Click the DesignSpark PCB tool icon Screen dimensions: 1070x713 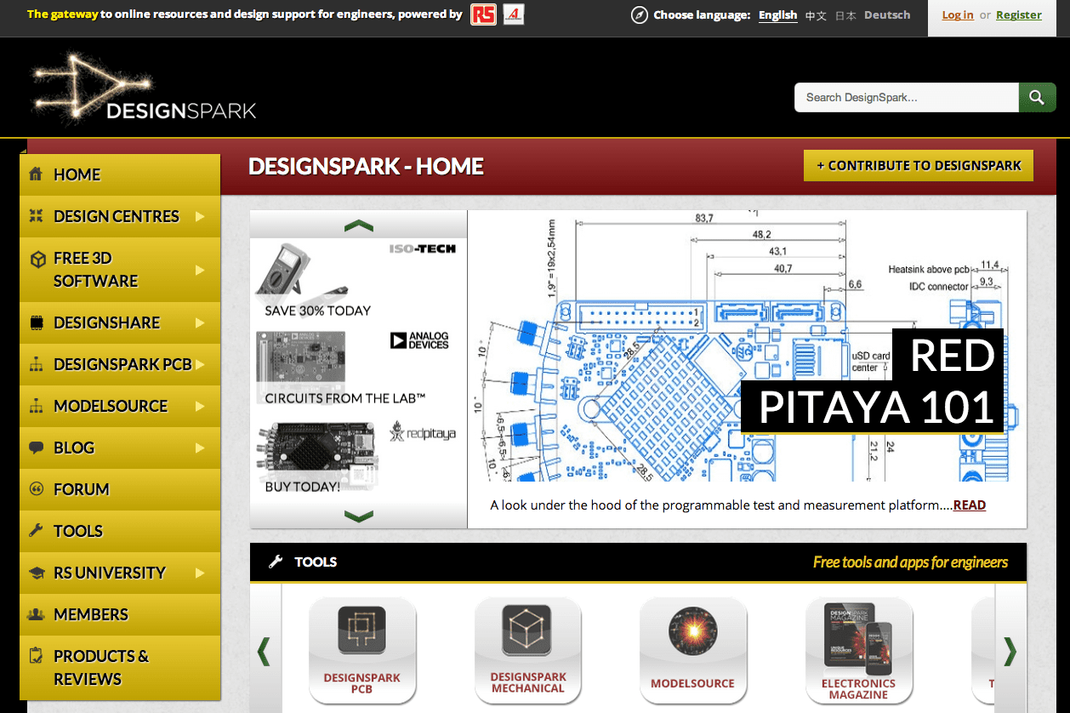[x=361, y=630]
